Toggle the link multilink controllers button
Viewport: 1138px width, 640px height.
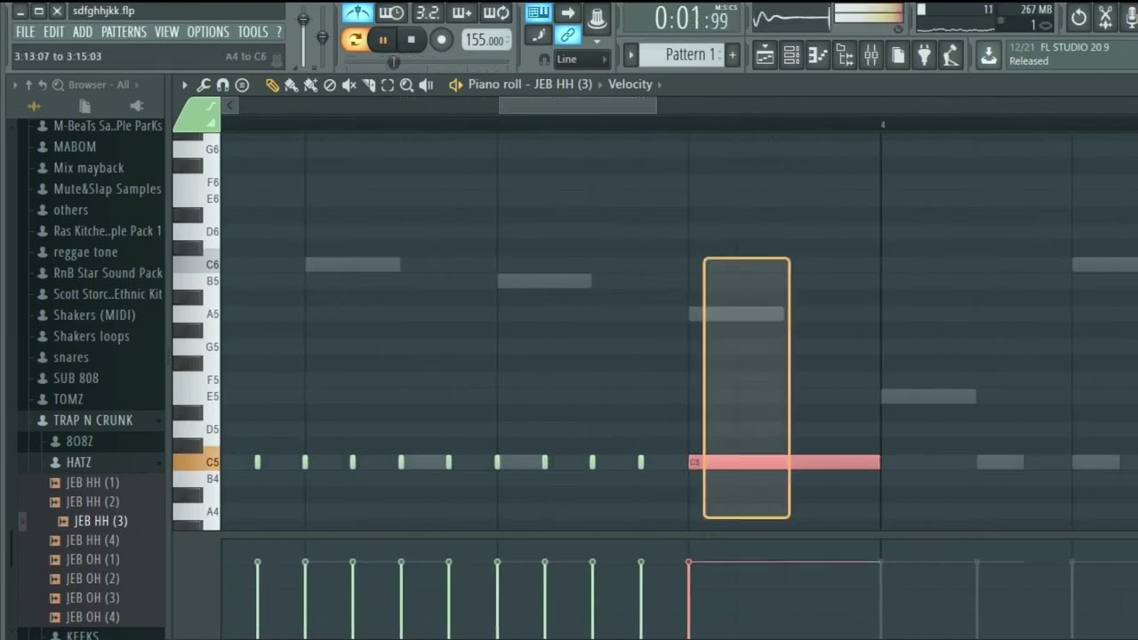pyautogui.click(x=568, y=36)
